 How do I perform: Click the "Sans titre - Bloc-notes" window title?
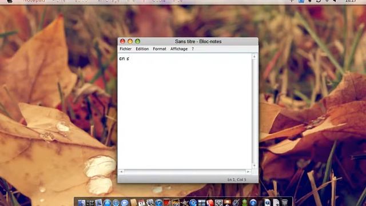[198, 41]
